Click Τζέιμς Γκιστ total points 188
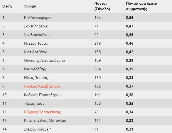 click(98, 103)
